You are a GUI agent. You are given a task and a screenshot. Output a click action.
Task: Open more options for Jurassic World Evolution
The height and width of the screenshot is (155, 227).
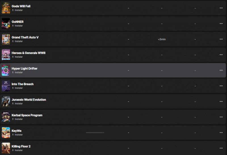[221, 101]
